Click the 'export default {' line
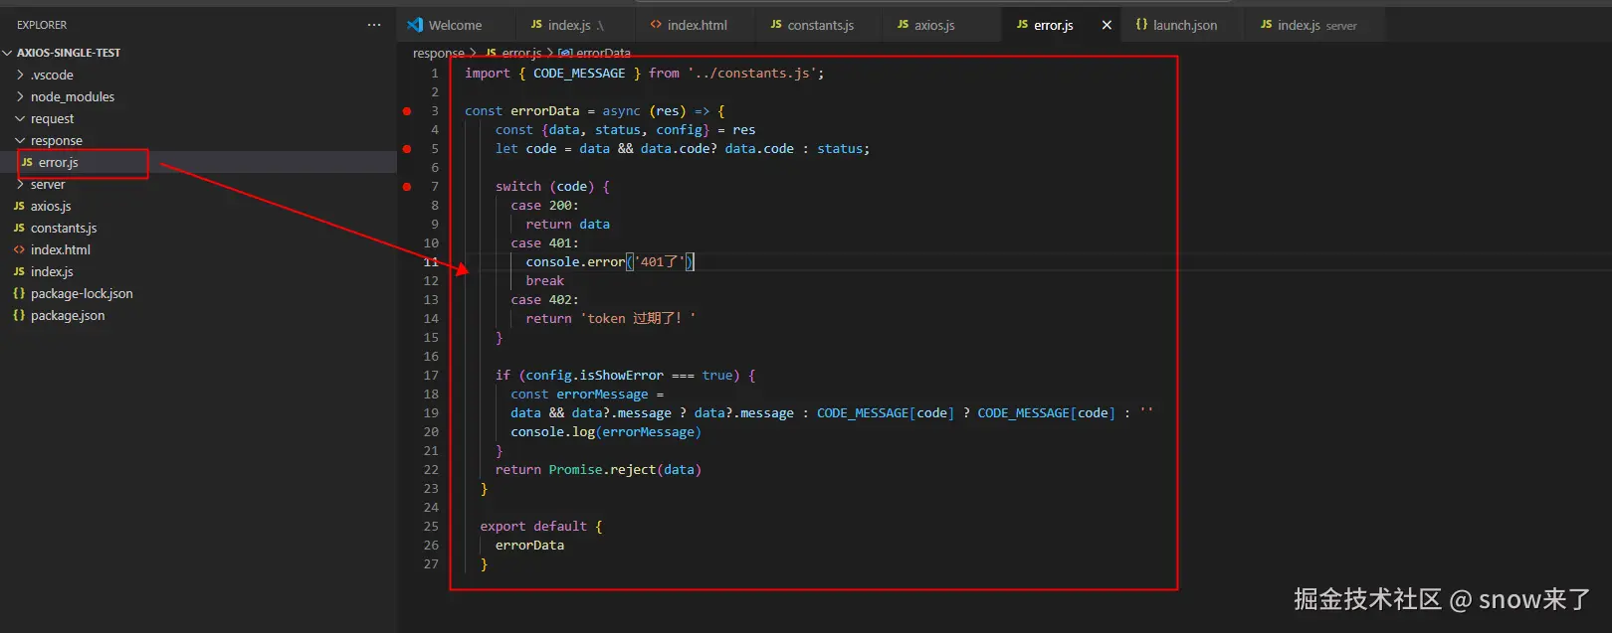1612x633 pixels. click(x=541, y=527)
